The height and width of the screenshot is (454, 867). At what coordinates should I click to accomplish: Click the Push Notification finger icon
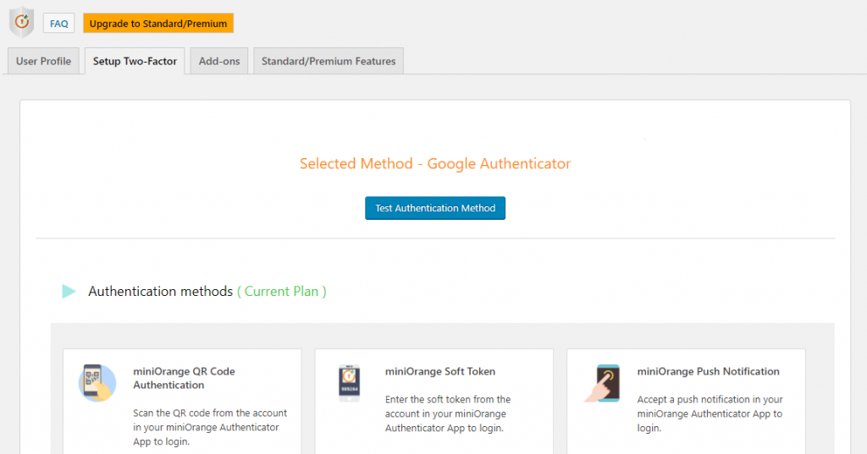tap(602, 382)
